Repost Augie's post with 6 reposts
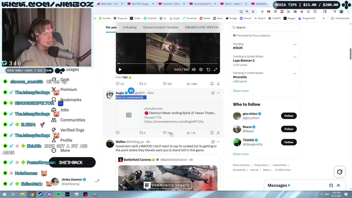This screenshot has height=198, width=352. (x=142, y=133)
